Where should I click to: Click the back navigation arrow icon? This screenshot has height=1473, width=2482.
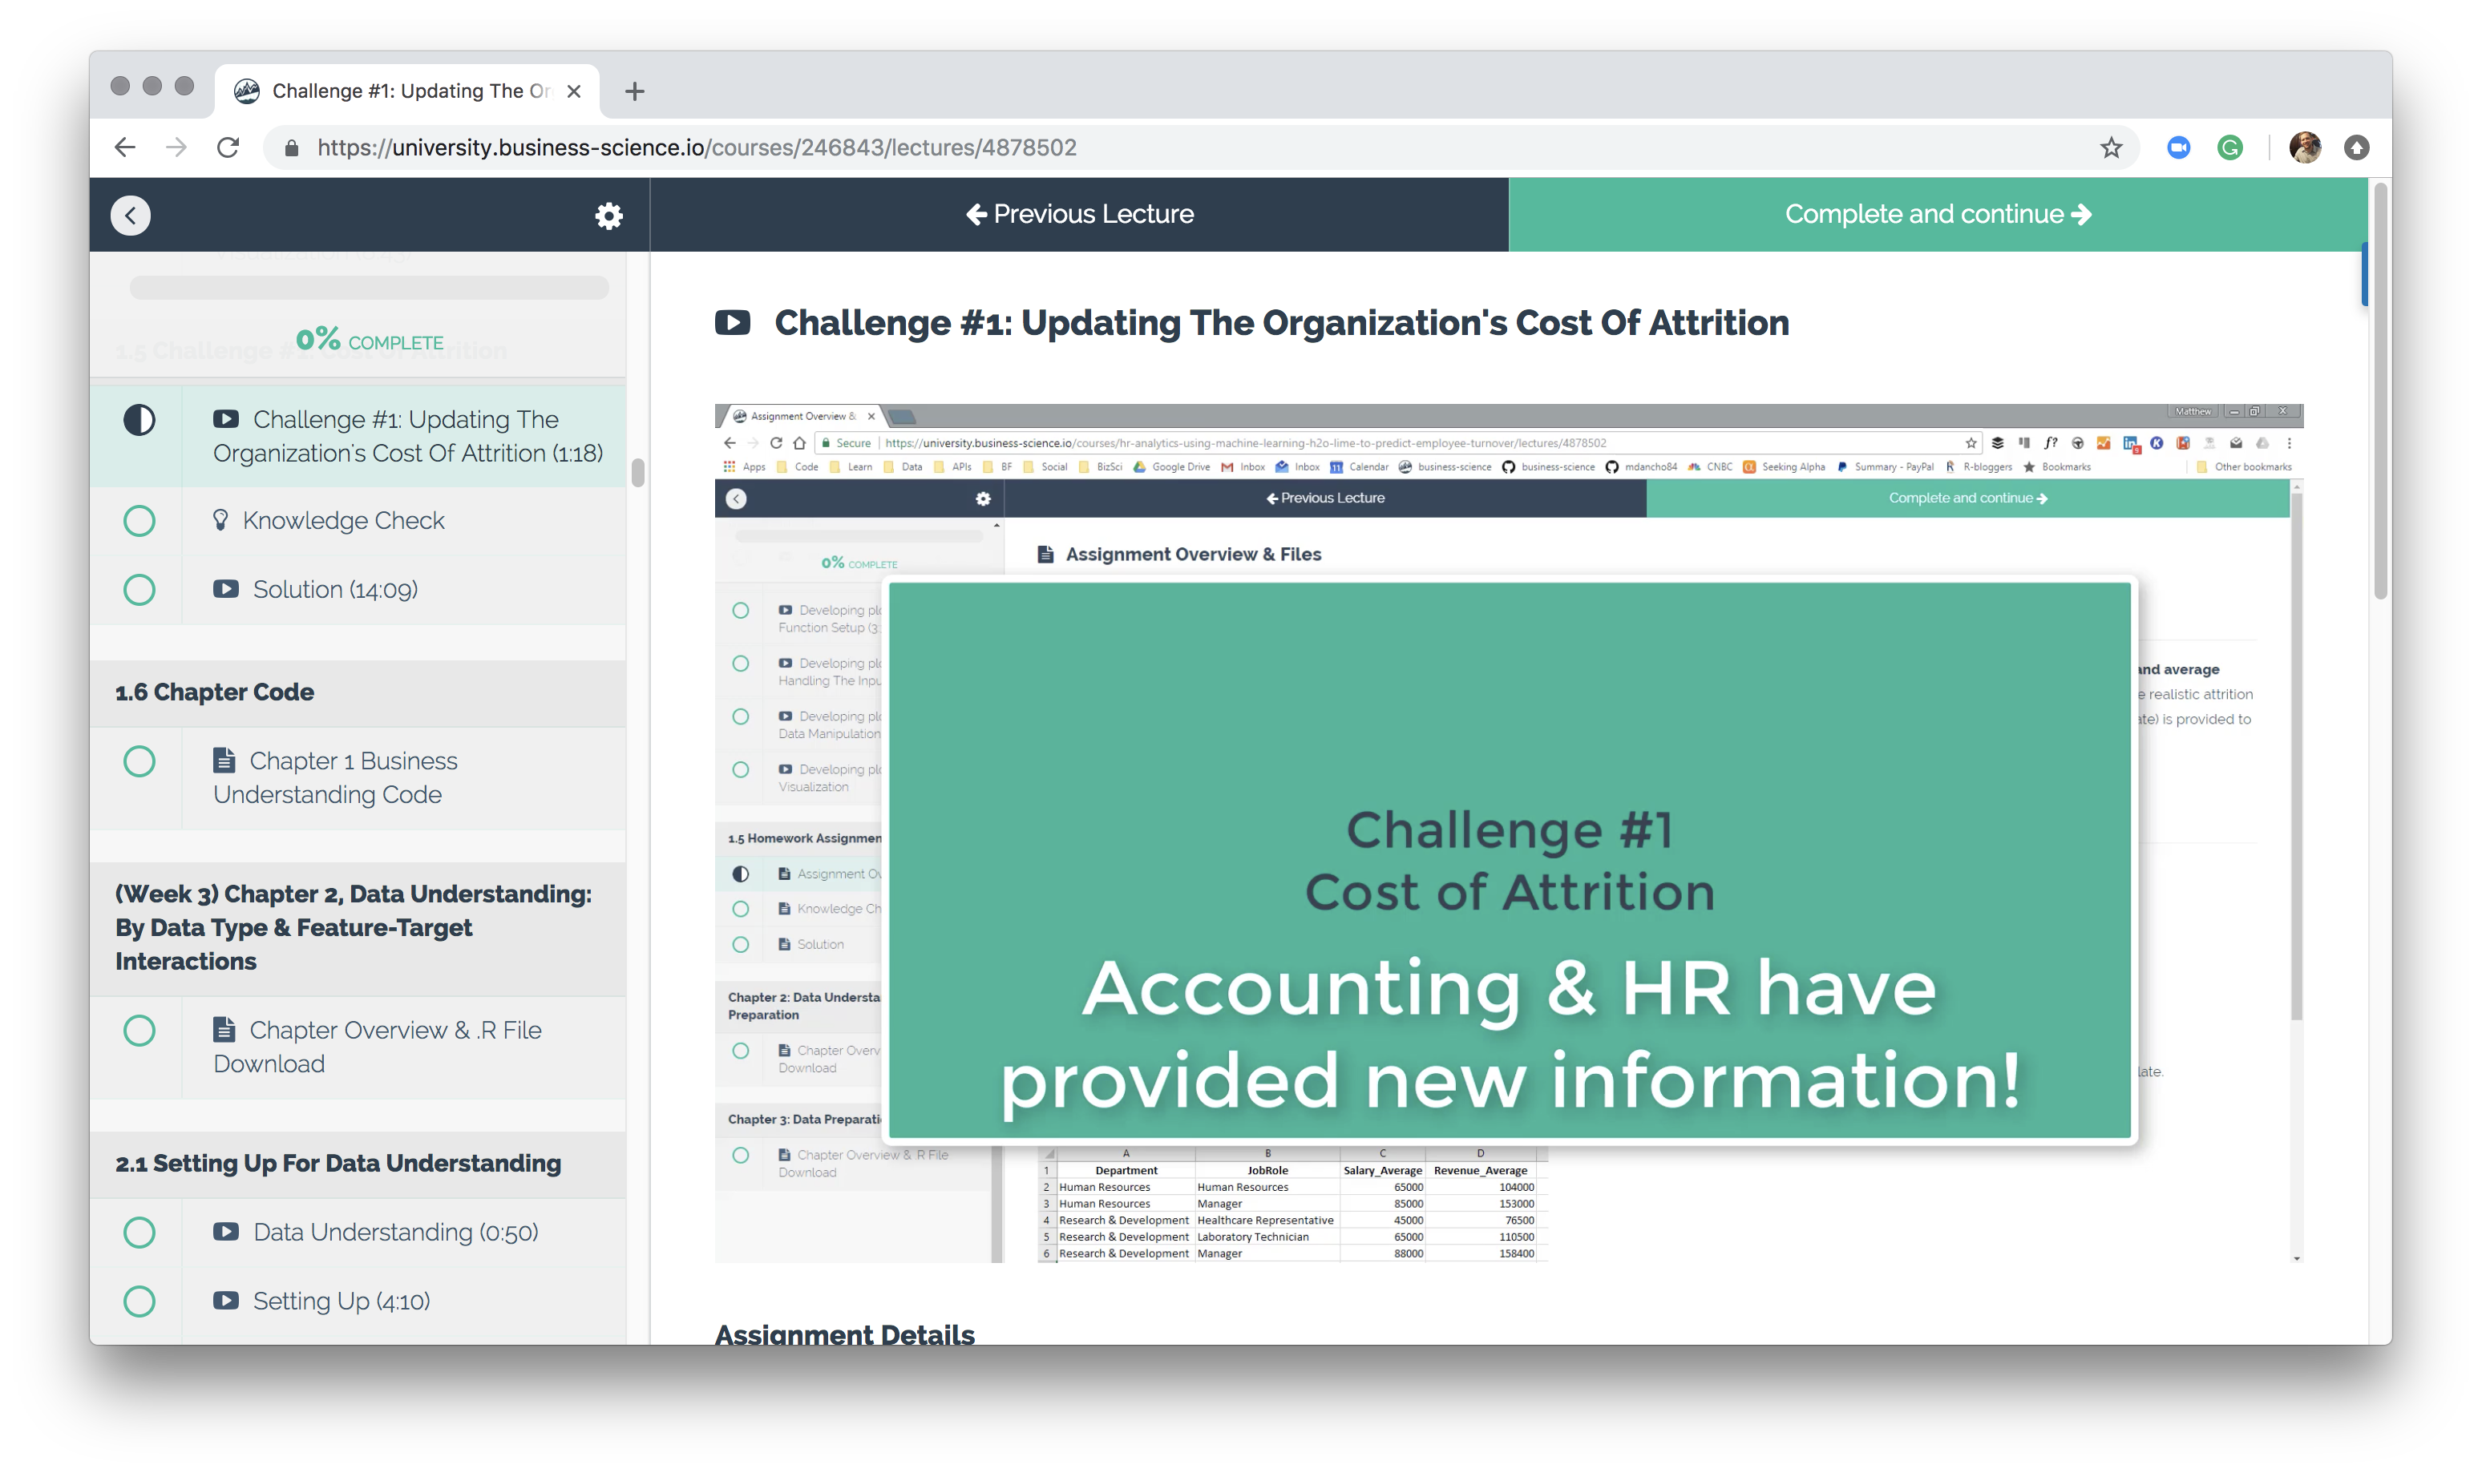point(131,214)
